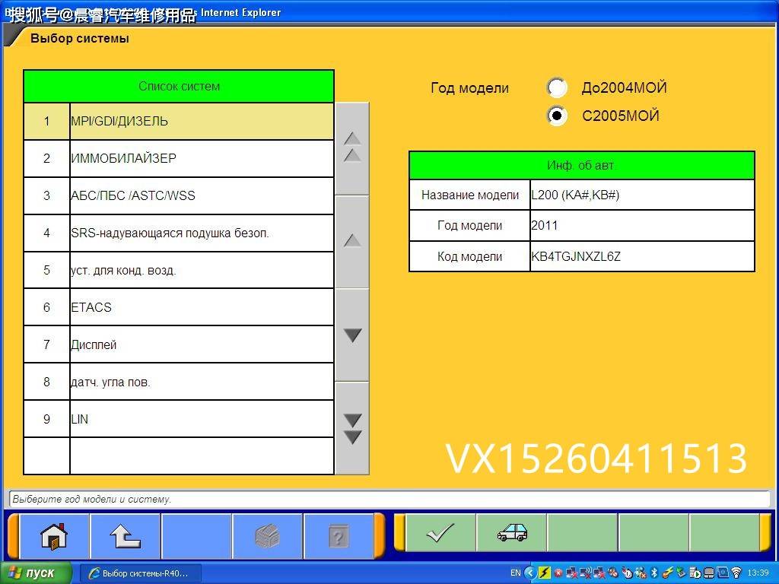The width and height of the screenshot is (779, 584).
Task: Open the Windows пуск start menu
Action: [35, 573]
